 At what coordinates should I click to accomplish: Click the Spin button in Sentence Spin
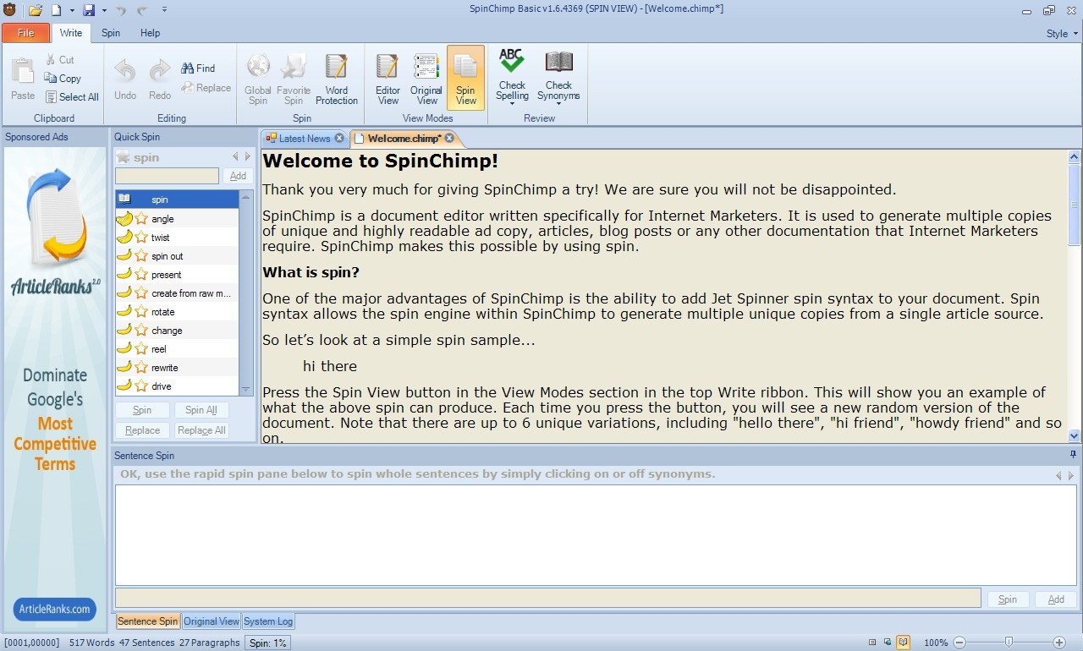pyautogui.click(x=1008, y=599)
